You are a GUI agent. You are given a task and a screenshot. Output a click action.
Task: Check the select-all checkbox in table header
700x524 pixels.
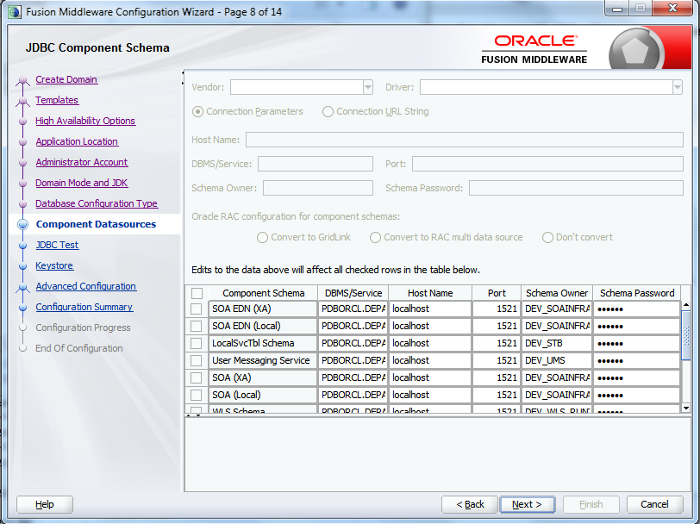[197, 293]
